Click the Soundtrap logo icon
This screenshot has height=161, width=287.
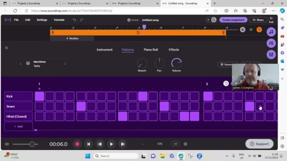tap(8, 20)
